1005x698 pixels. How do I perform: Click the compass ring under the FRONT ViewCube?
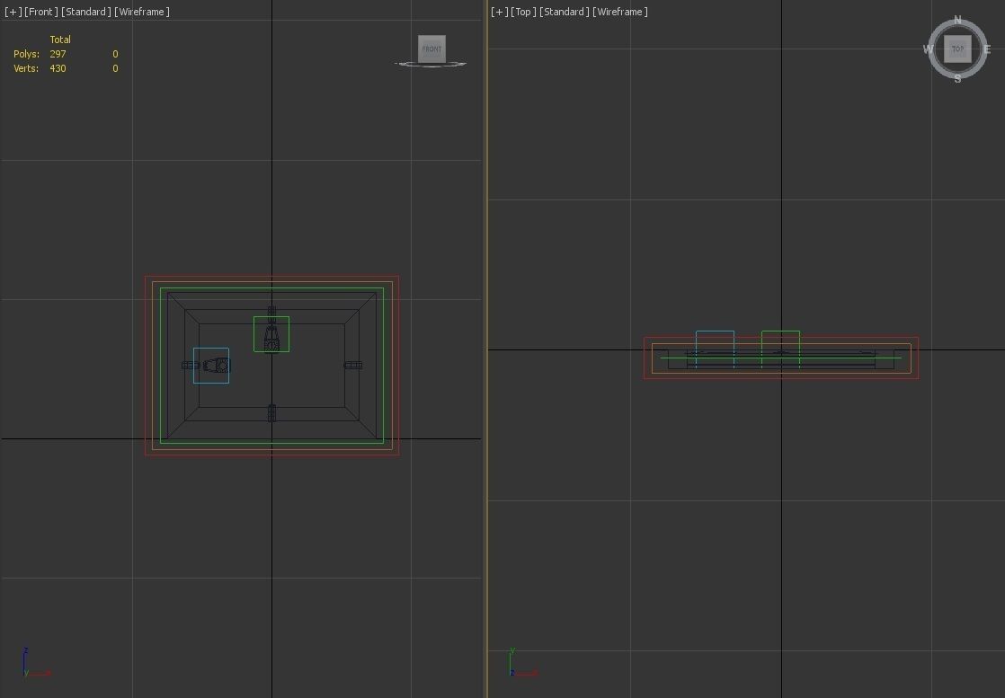point(431,65)
